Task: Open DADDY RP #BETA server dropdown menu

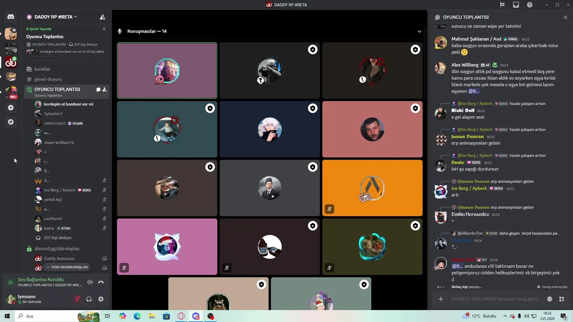Action: pos(56,17)
